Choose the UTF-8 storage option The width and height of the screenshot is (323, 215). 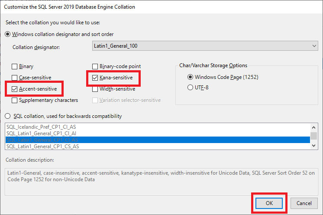[x=190, y=88]
